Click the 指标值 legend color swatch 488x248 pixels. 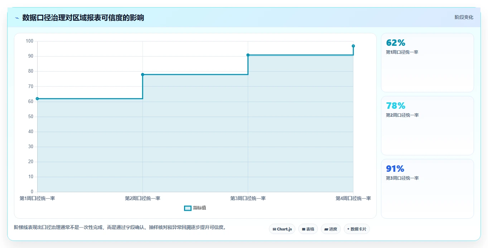pyautogui.click(x=188, y=208)
